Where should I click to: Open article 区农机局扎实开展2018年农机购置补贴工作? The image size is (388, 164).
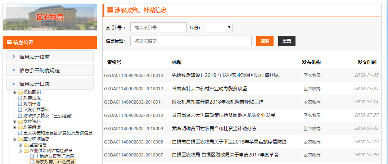point(217,102)
